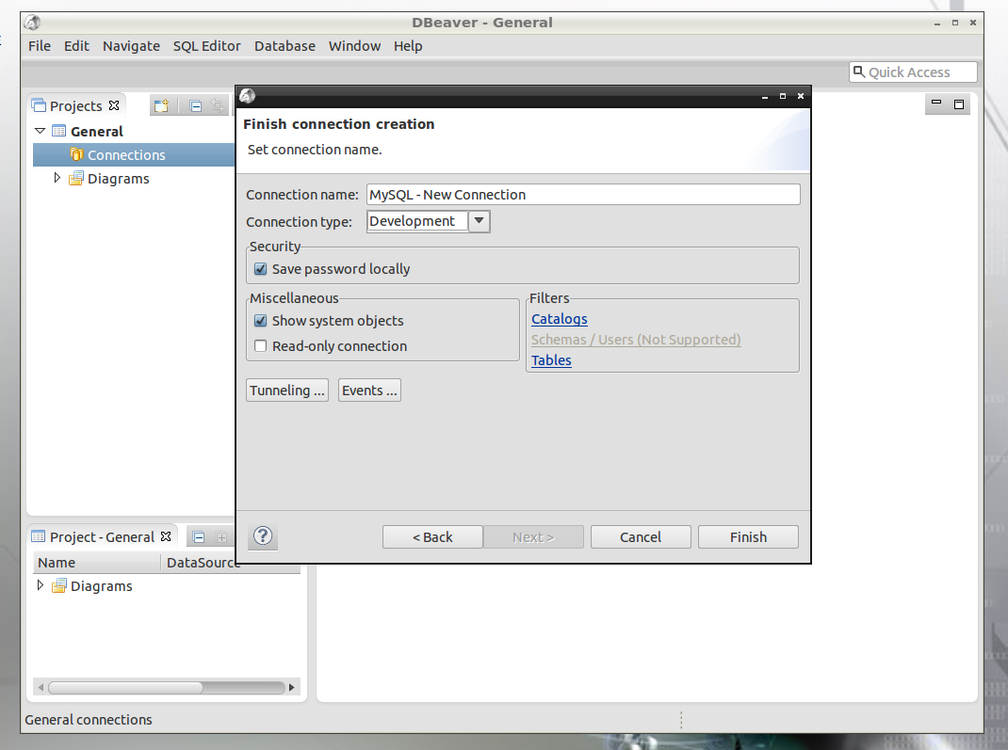The height and width of the screenshot is (750, 1008).
Task: Expand Diagrams in Project - General panel
Action: [x=41, y=585]
